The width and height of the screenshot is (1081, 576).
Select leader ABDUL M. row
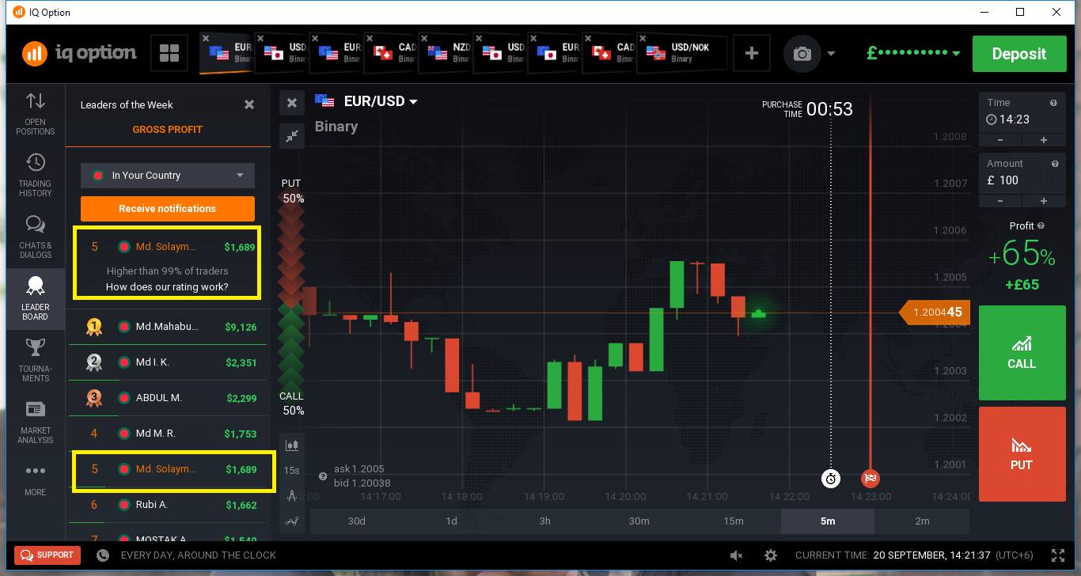[x=168, y=398]
